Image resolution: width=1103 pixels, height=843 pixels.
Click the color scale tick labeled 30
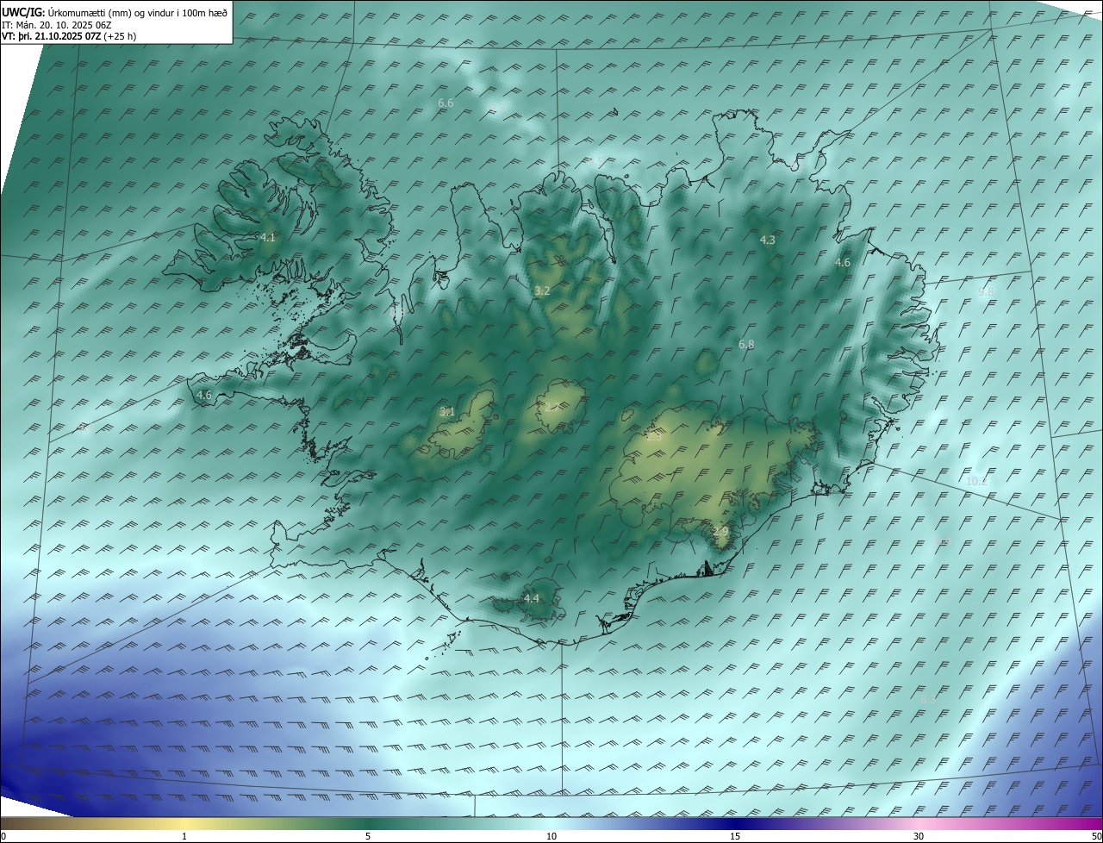coord(919,836)
